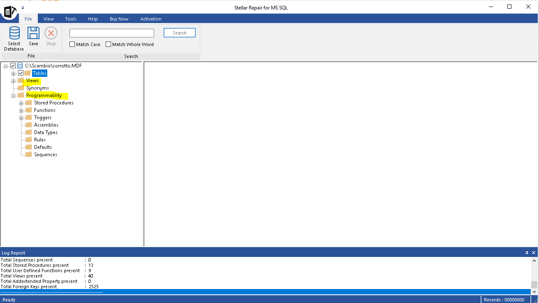
Task: Click the Sequences folder icon
Action: click(28, 155)
